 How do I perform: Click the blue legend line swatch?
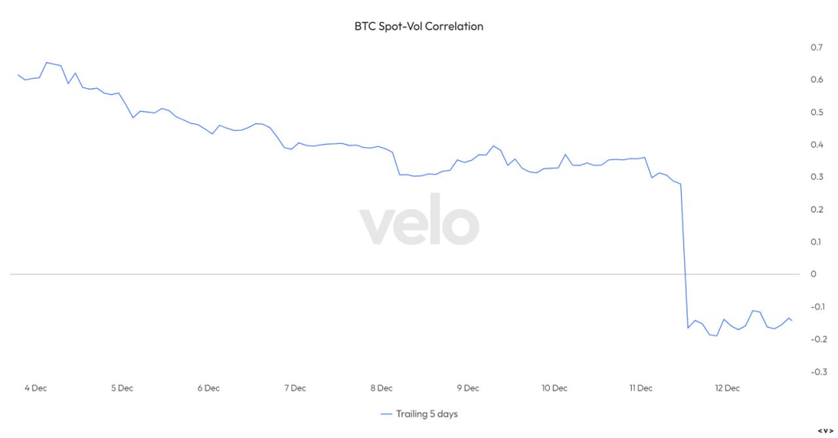click(x=386, y=414)
